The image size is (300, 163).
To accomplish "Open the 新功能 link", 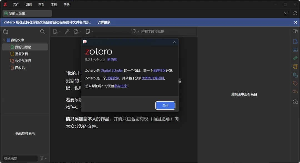I will (x=112, y=59).
